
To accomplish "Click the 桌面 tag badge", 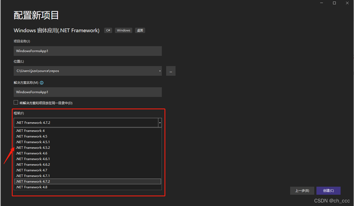I will [x=140, y=30].
